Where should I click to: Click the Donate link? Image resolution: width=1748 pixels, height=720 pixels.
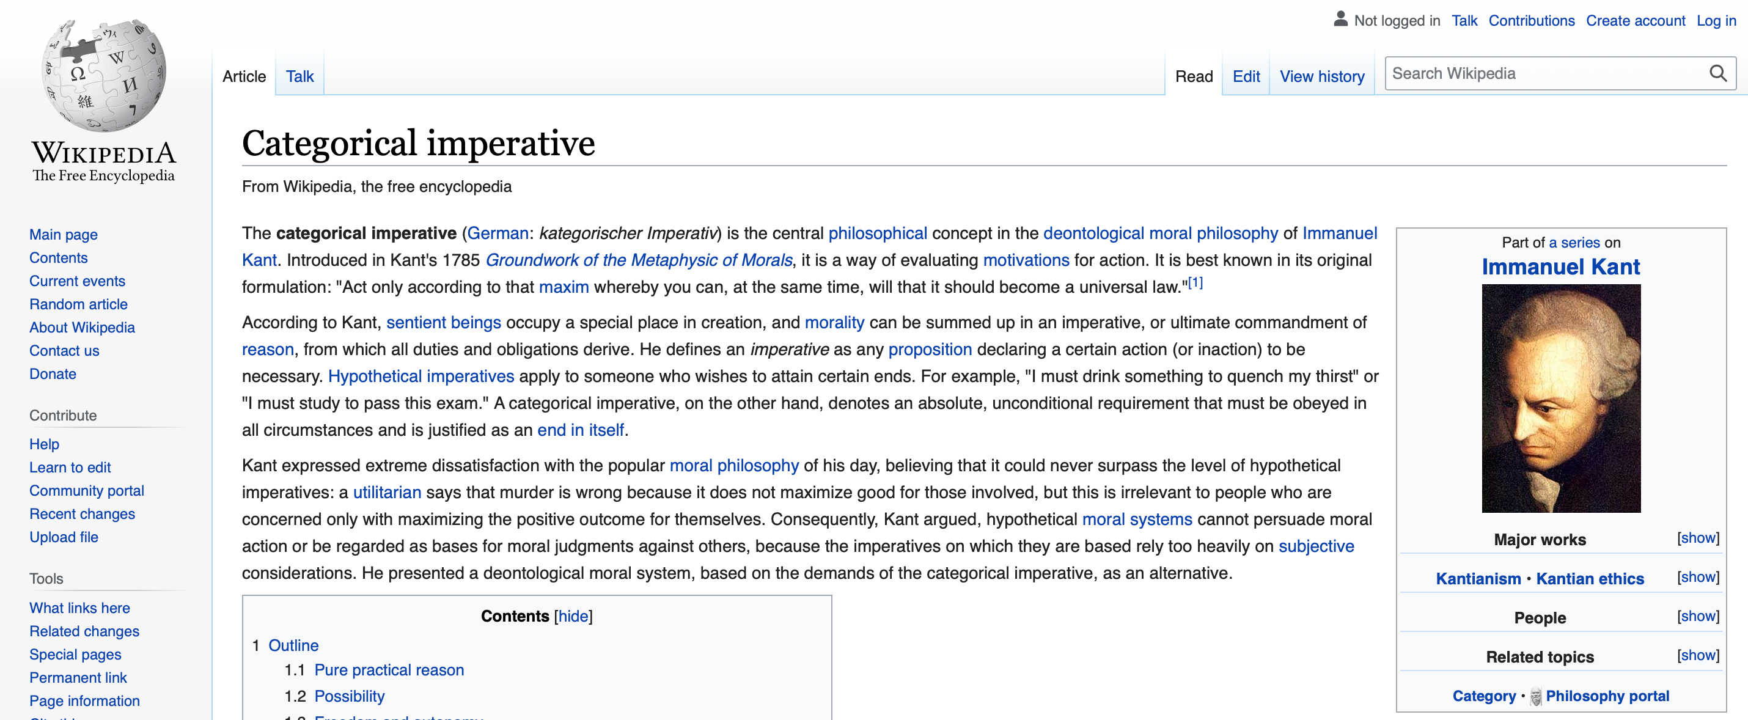click(52, 374)
